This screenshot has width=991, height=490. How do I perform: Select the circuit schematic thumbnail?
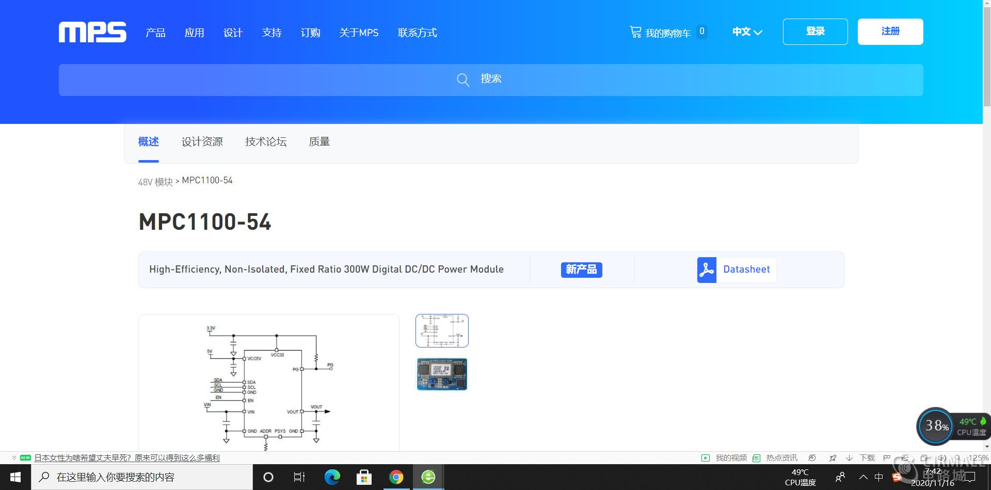click(442, 330)
